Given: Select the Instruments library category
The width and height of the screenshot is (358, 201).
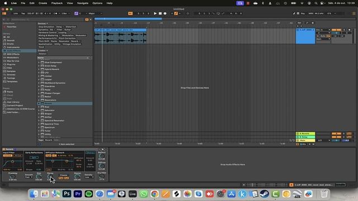Looking at the screenshot, I should [x=13, y=47].
